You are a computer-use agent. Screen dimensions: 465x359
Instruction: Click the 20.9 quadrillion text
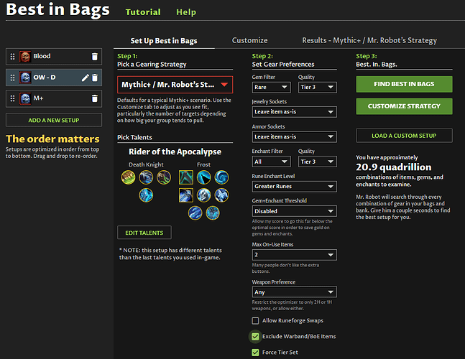(394, 167)
